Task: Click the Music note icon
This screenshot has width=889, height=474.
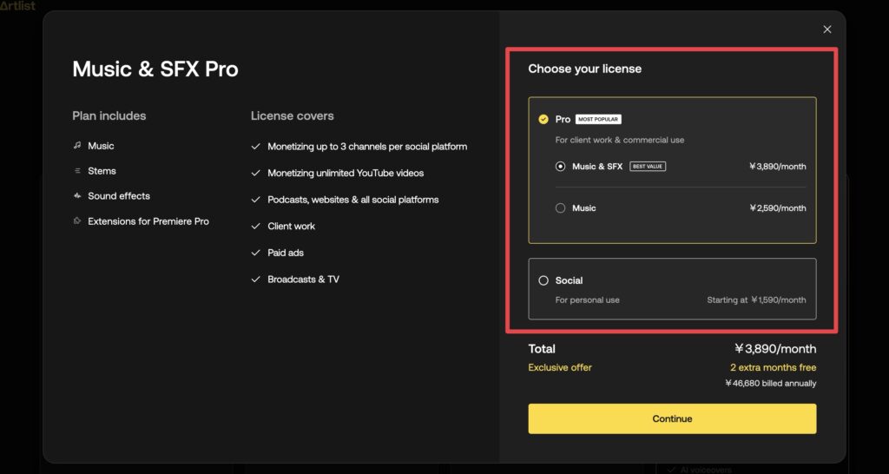Action: pyautogui.click(x=77, y=146)
